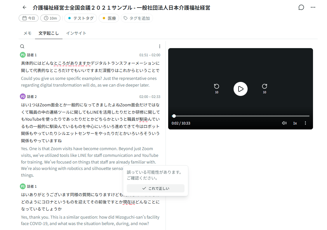
Task: Click the underlined word 現在は
Action: click(x=129, y=202)
